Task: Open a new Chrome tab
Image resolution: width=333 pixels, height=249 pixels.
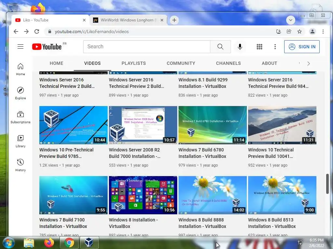Action: tap(174, 20)
